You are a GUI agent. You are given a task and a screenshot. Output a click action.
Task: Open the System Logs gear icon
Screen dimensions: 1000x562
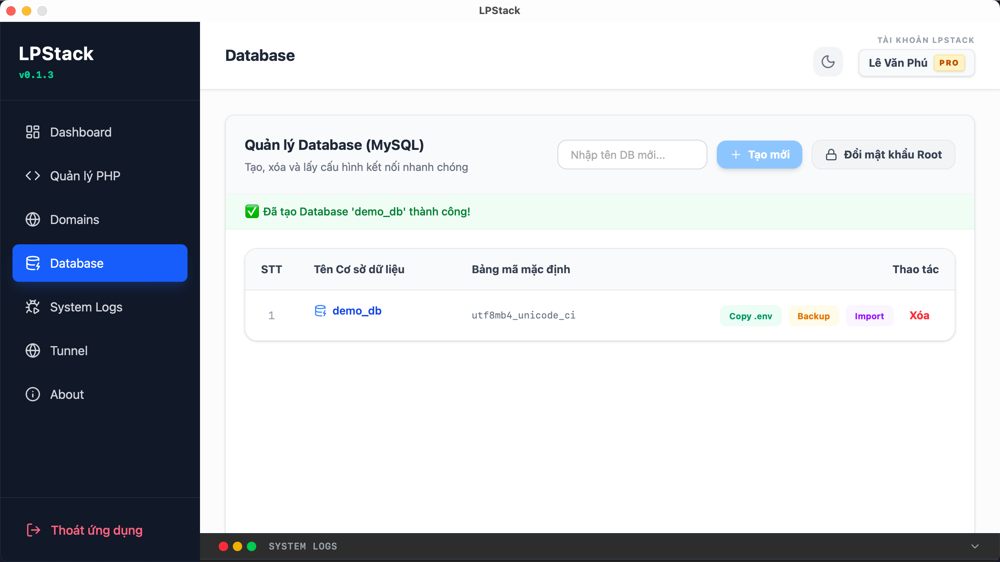33,307
